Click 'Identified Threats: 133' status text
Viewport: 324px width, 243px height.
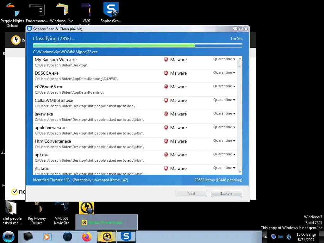click(x=51, y=180)
